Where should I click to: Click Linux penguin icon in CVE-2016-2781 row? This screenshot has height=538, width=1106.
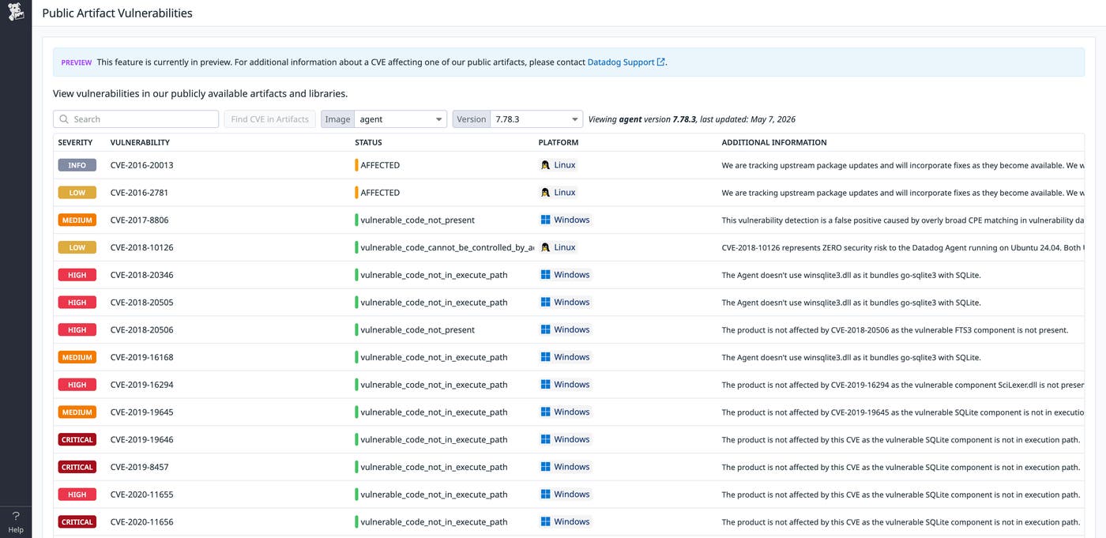[x=545, y=193]
